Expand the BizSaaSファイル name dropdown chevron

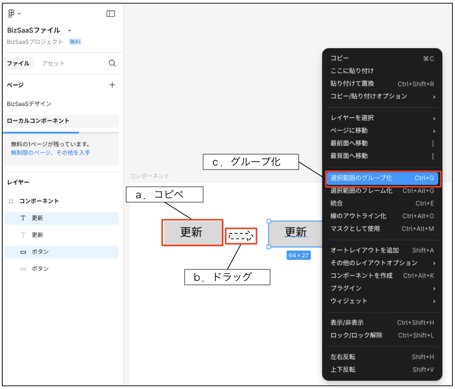pos(69,30)
